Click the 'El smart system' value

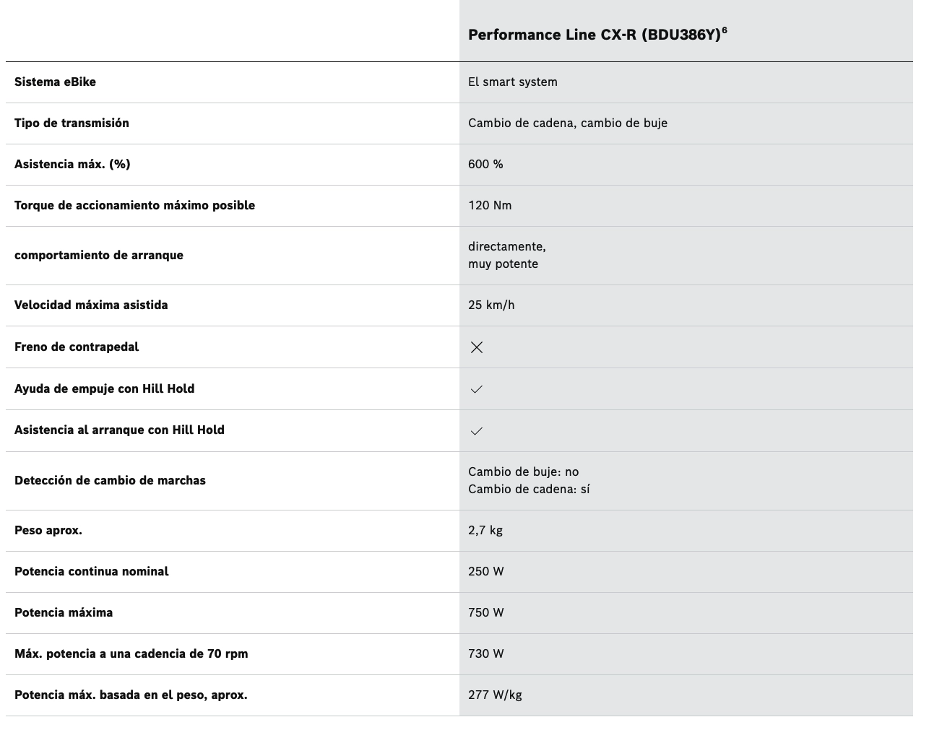point(513,82)
